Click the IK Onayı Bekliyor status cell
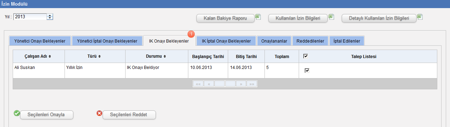The width and height of the screenshot is (450, 127). tap(157, 70)
